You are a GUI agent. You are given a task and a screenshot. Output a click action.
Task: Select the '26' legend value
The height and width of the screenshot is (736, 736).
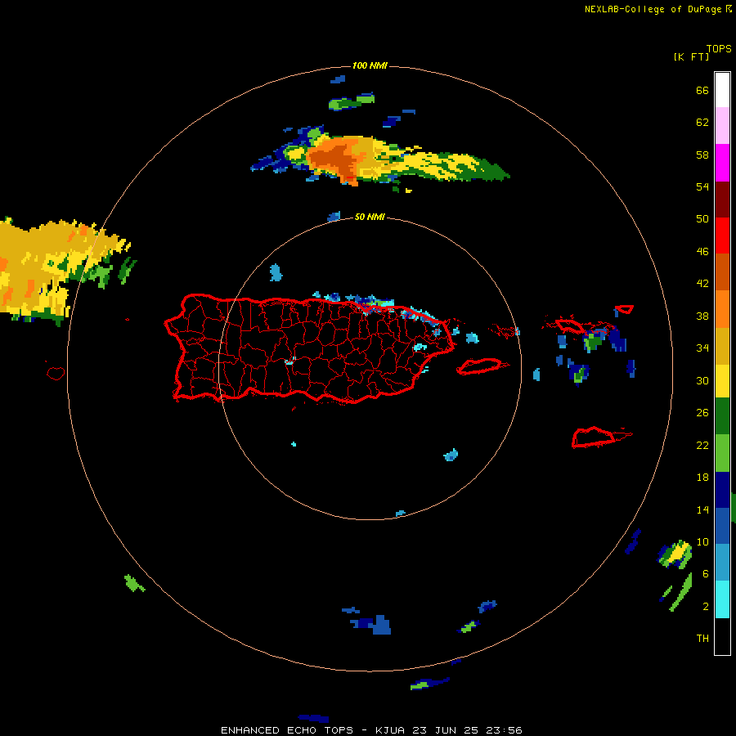(x=702, y=413)
